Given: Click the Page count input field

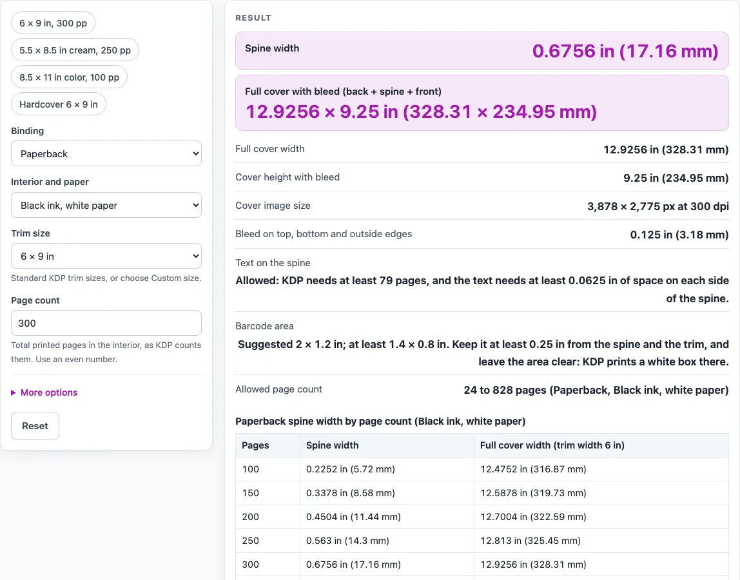Looking at the screenshot, I should [106, 323].
